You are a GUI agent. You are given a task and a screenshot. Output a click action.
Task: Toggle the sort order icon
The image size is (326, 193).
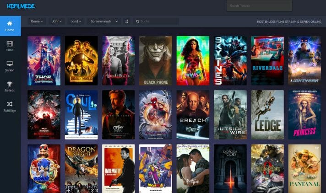pyautogui.click(x=127, y=21)
